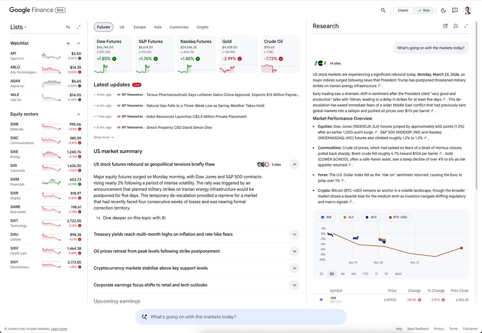The width and height of the screenshot is (482, 333).
Task: Expand Show more latest updates
Action: [104, 137]
